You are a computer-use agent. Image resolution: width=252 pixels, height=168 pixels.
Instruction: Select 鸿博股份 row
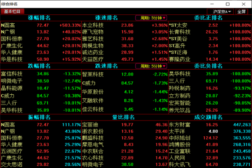[x=210, y=145]
